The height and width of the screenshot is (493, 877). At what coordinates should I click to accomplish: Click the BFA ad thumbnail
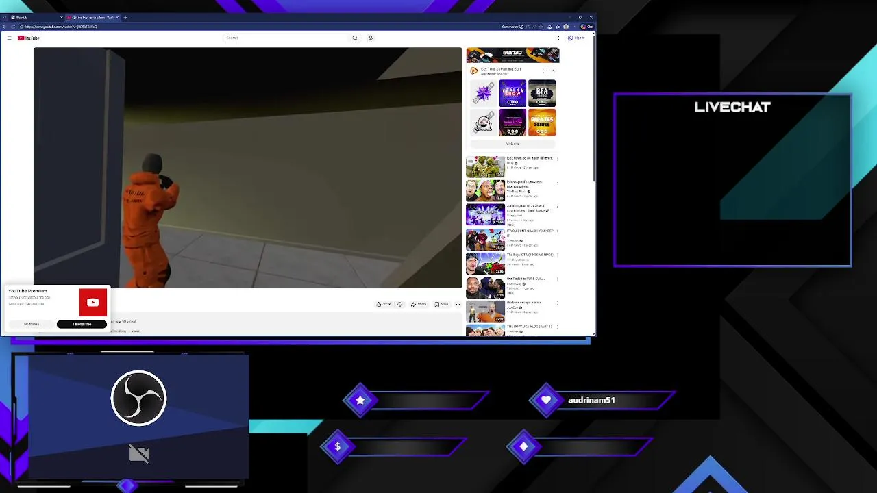point(542,93)
